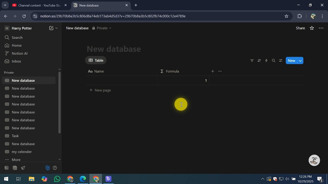Expand More in the sidebar
Screen dimensions: 328x184
[x=16, y=160]
